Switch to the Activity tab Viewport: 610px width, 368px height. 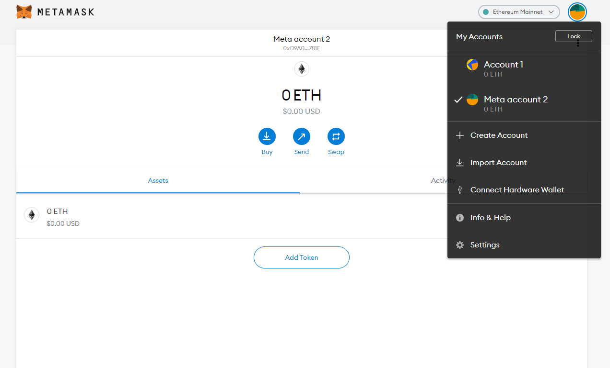443,180
